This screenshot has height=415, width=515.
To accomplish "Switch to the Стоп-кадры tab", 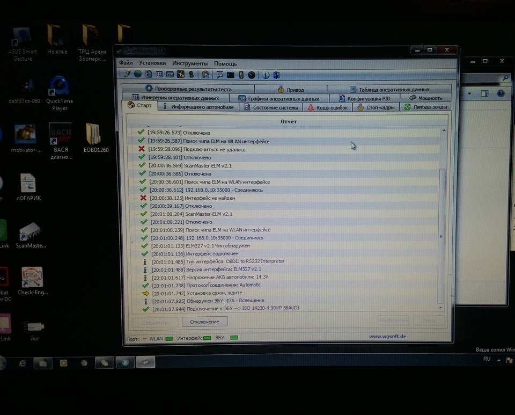I will [376, 107].
